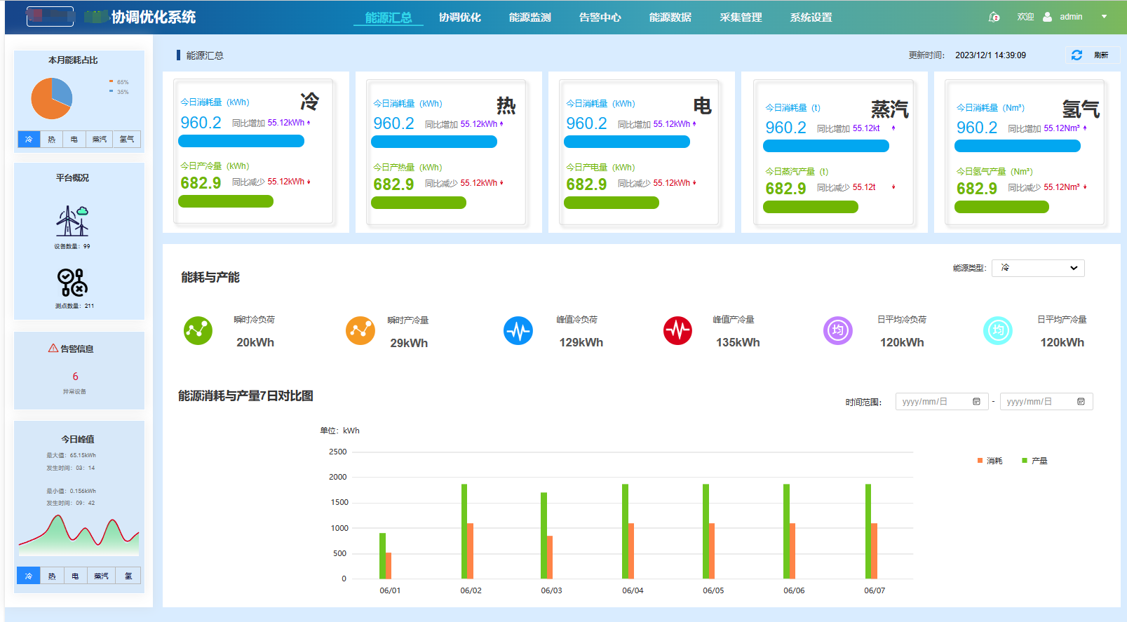Select 冷 tab under 本月能耗占比
1127x622 pixels.
tap(29, 139)
